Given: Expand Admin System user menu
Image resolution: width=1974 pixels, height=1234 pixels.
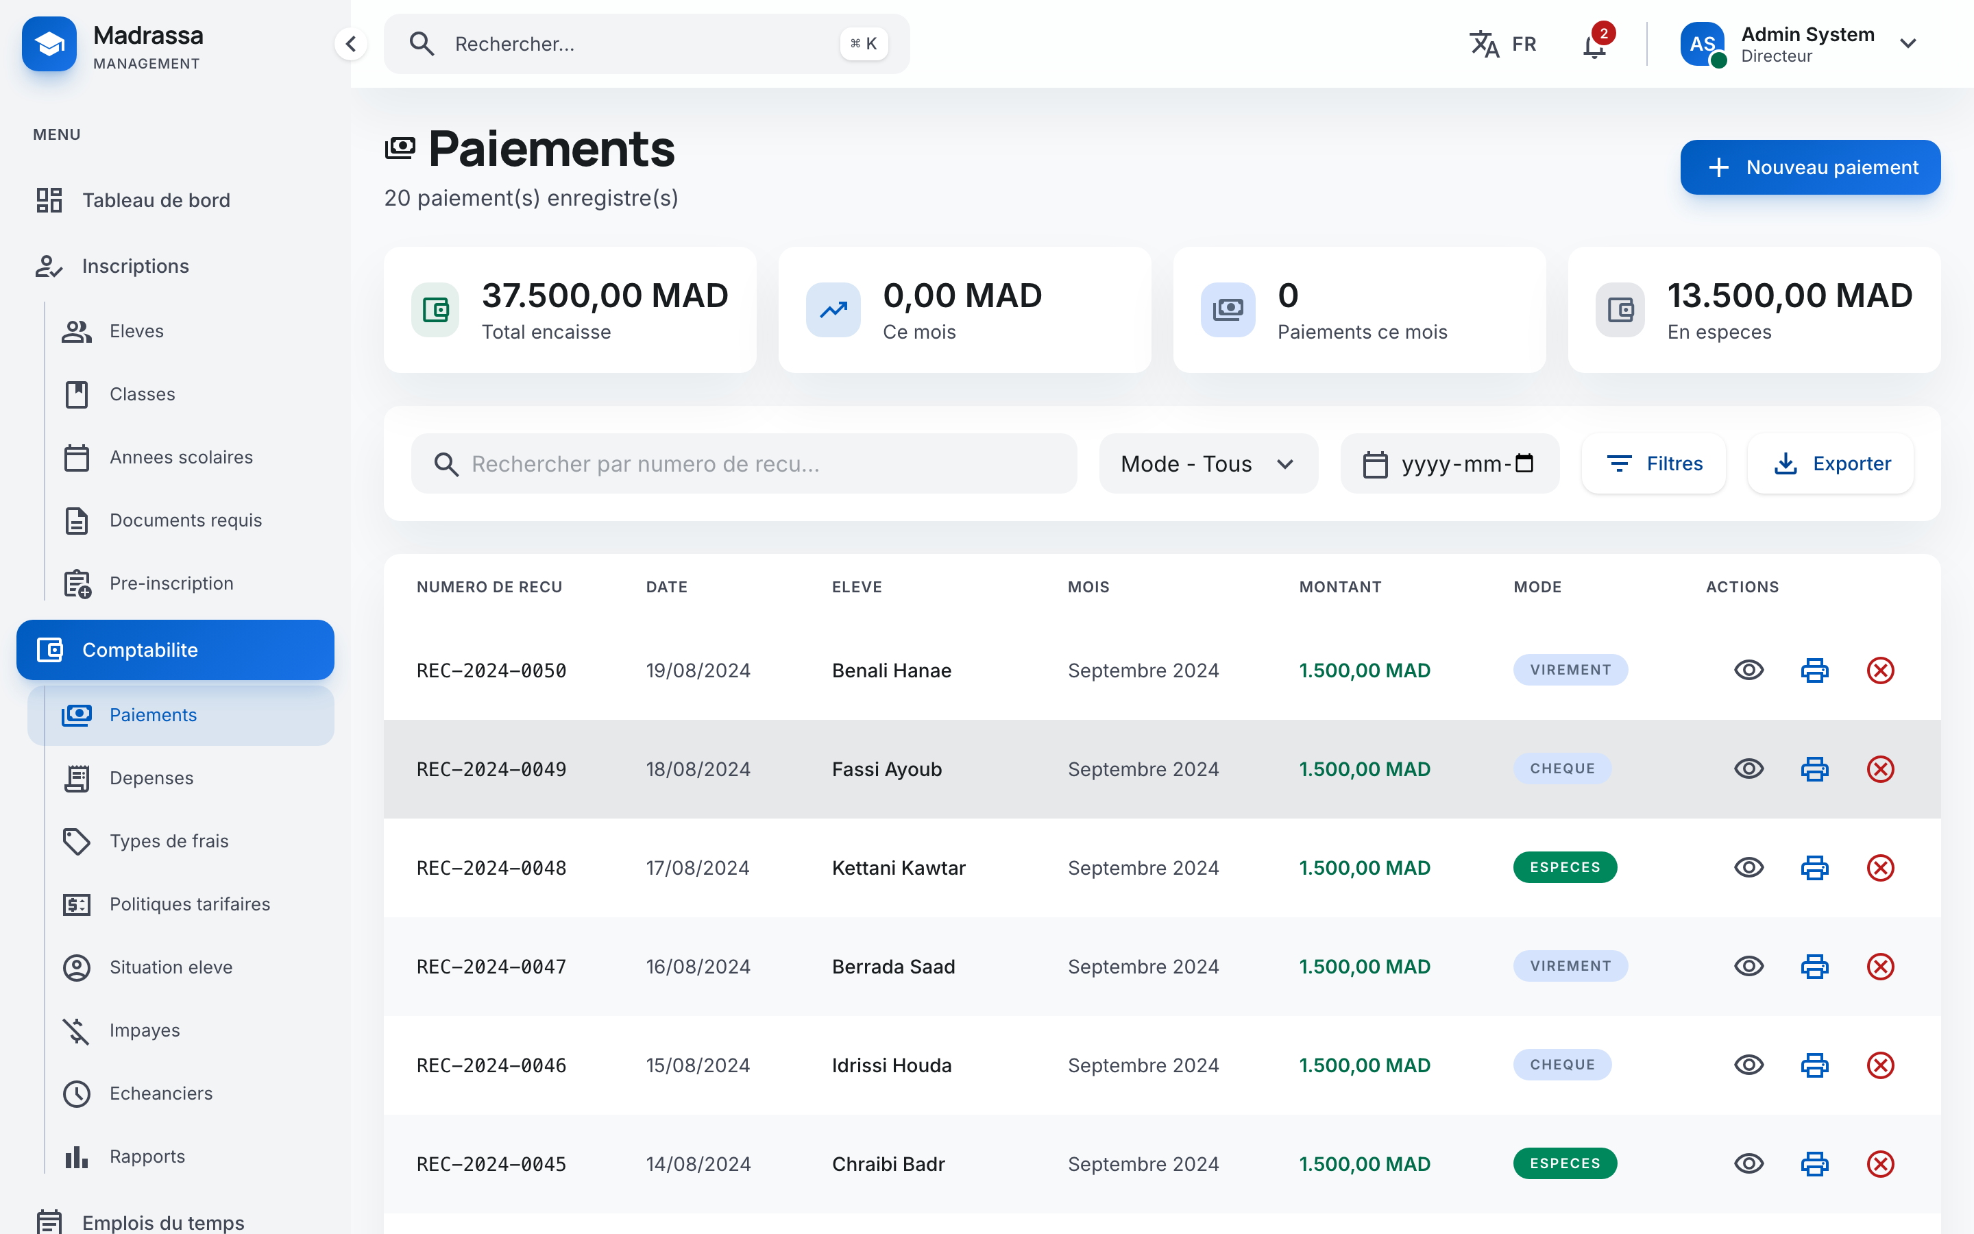Looking at the screenshot, I should pyautogui.click(x=1907, y=44).
